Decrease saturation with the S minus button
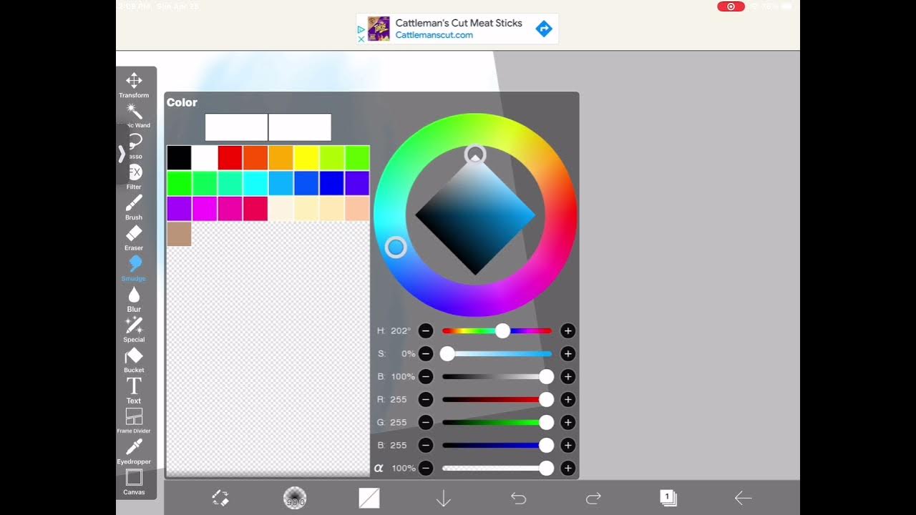The image size is (916, 515). pyautogui.click(x=426, y=354)
